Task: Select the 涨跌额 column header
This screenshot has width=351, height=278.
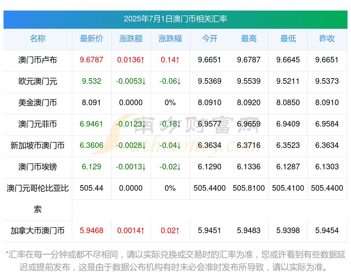Action: (x=131, y=39)
